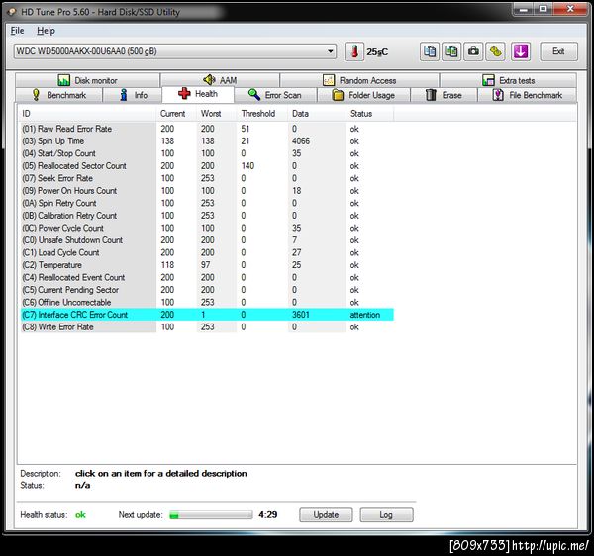Select the (C2) Temperature row
The width and height of the screenshot is (594, 556).
(x=207, y=265)
